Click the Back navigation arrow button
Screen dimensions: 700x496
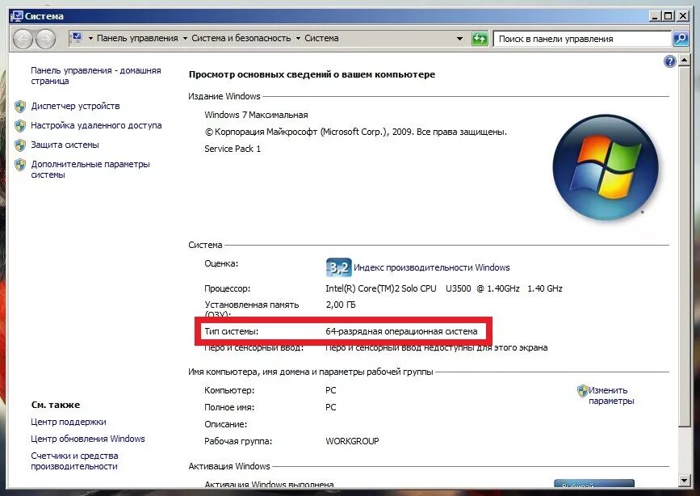coord(23,39)
